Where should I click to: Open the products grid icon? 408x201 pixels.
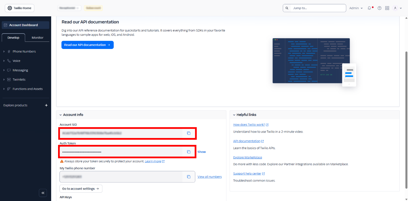coord(387,8)
